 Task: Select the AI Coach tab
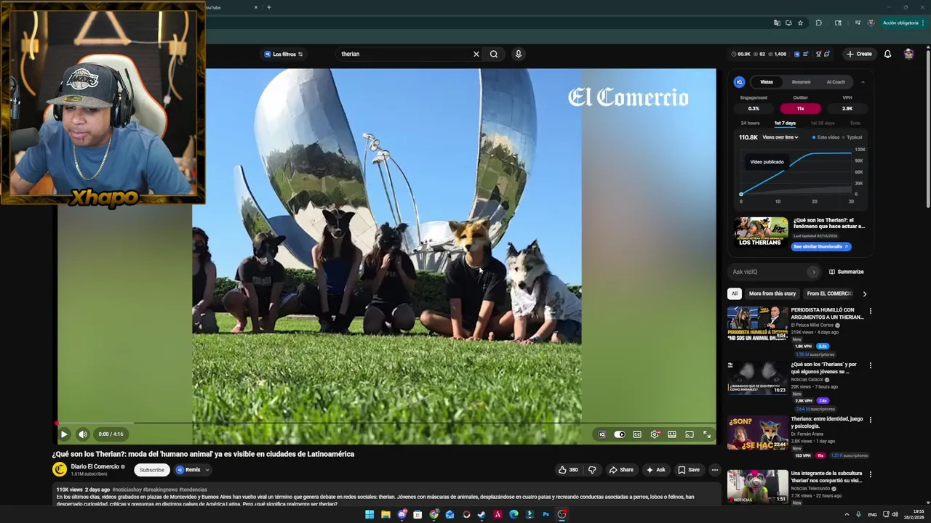(x=836, y=82)
